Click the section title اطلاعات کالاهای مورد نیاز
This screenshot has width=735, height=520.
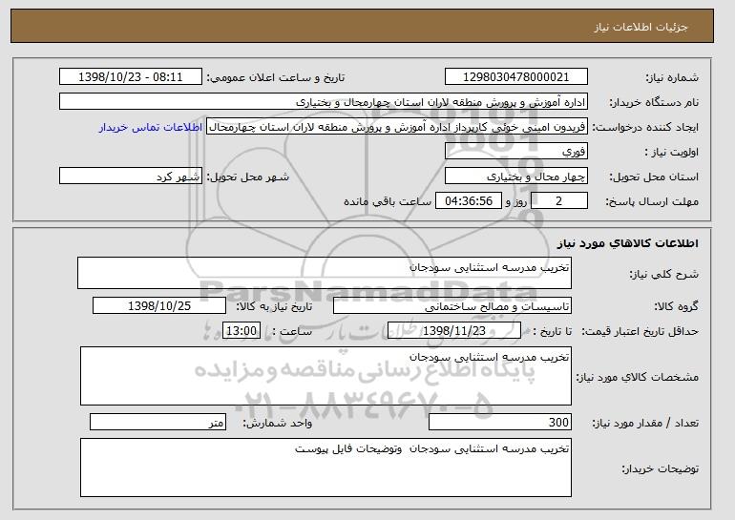628,243
